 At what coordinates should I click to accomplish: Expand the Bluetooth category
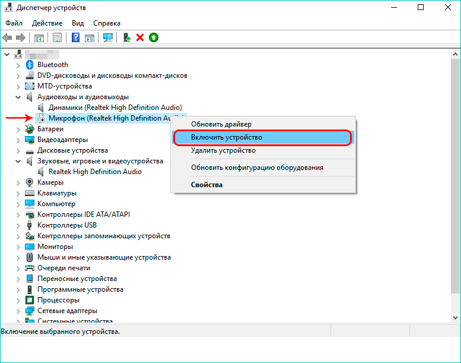coord(18,65)
